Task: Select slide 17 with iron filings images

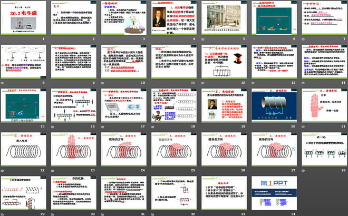Action: [x=124, y=105]
